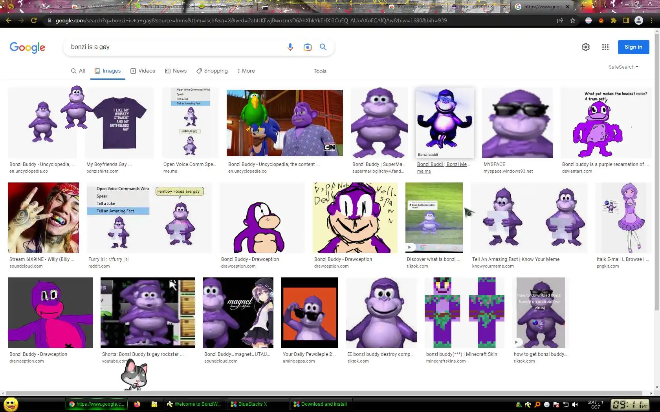Expand the SafeSearch dropdown
Screen dimensions: 660x412
point(623,67)
